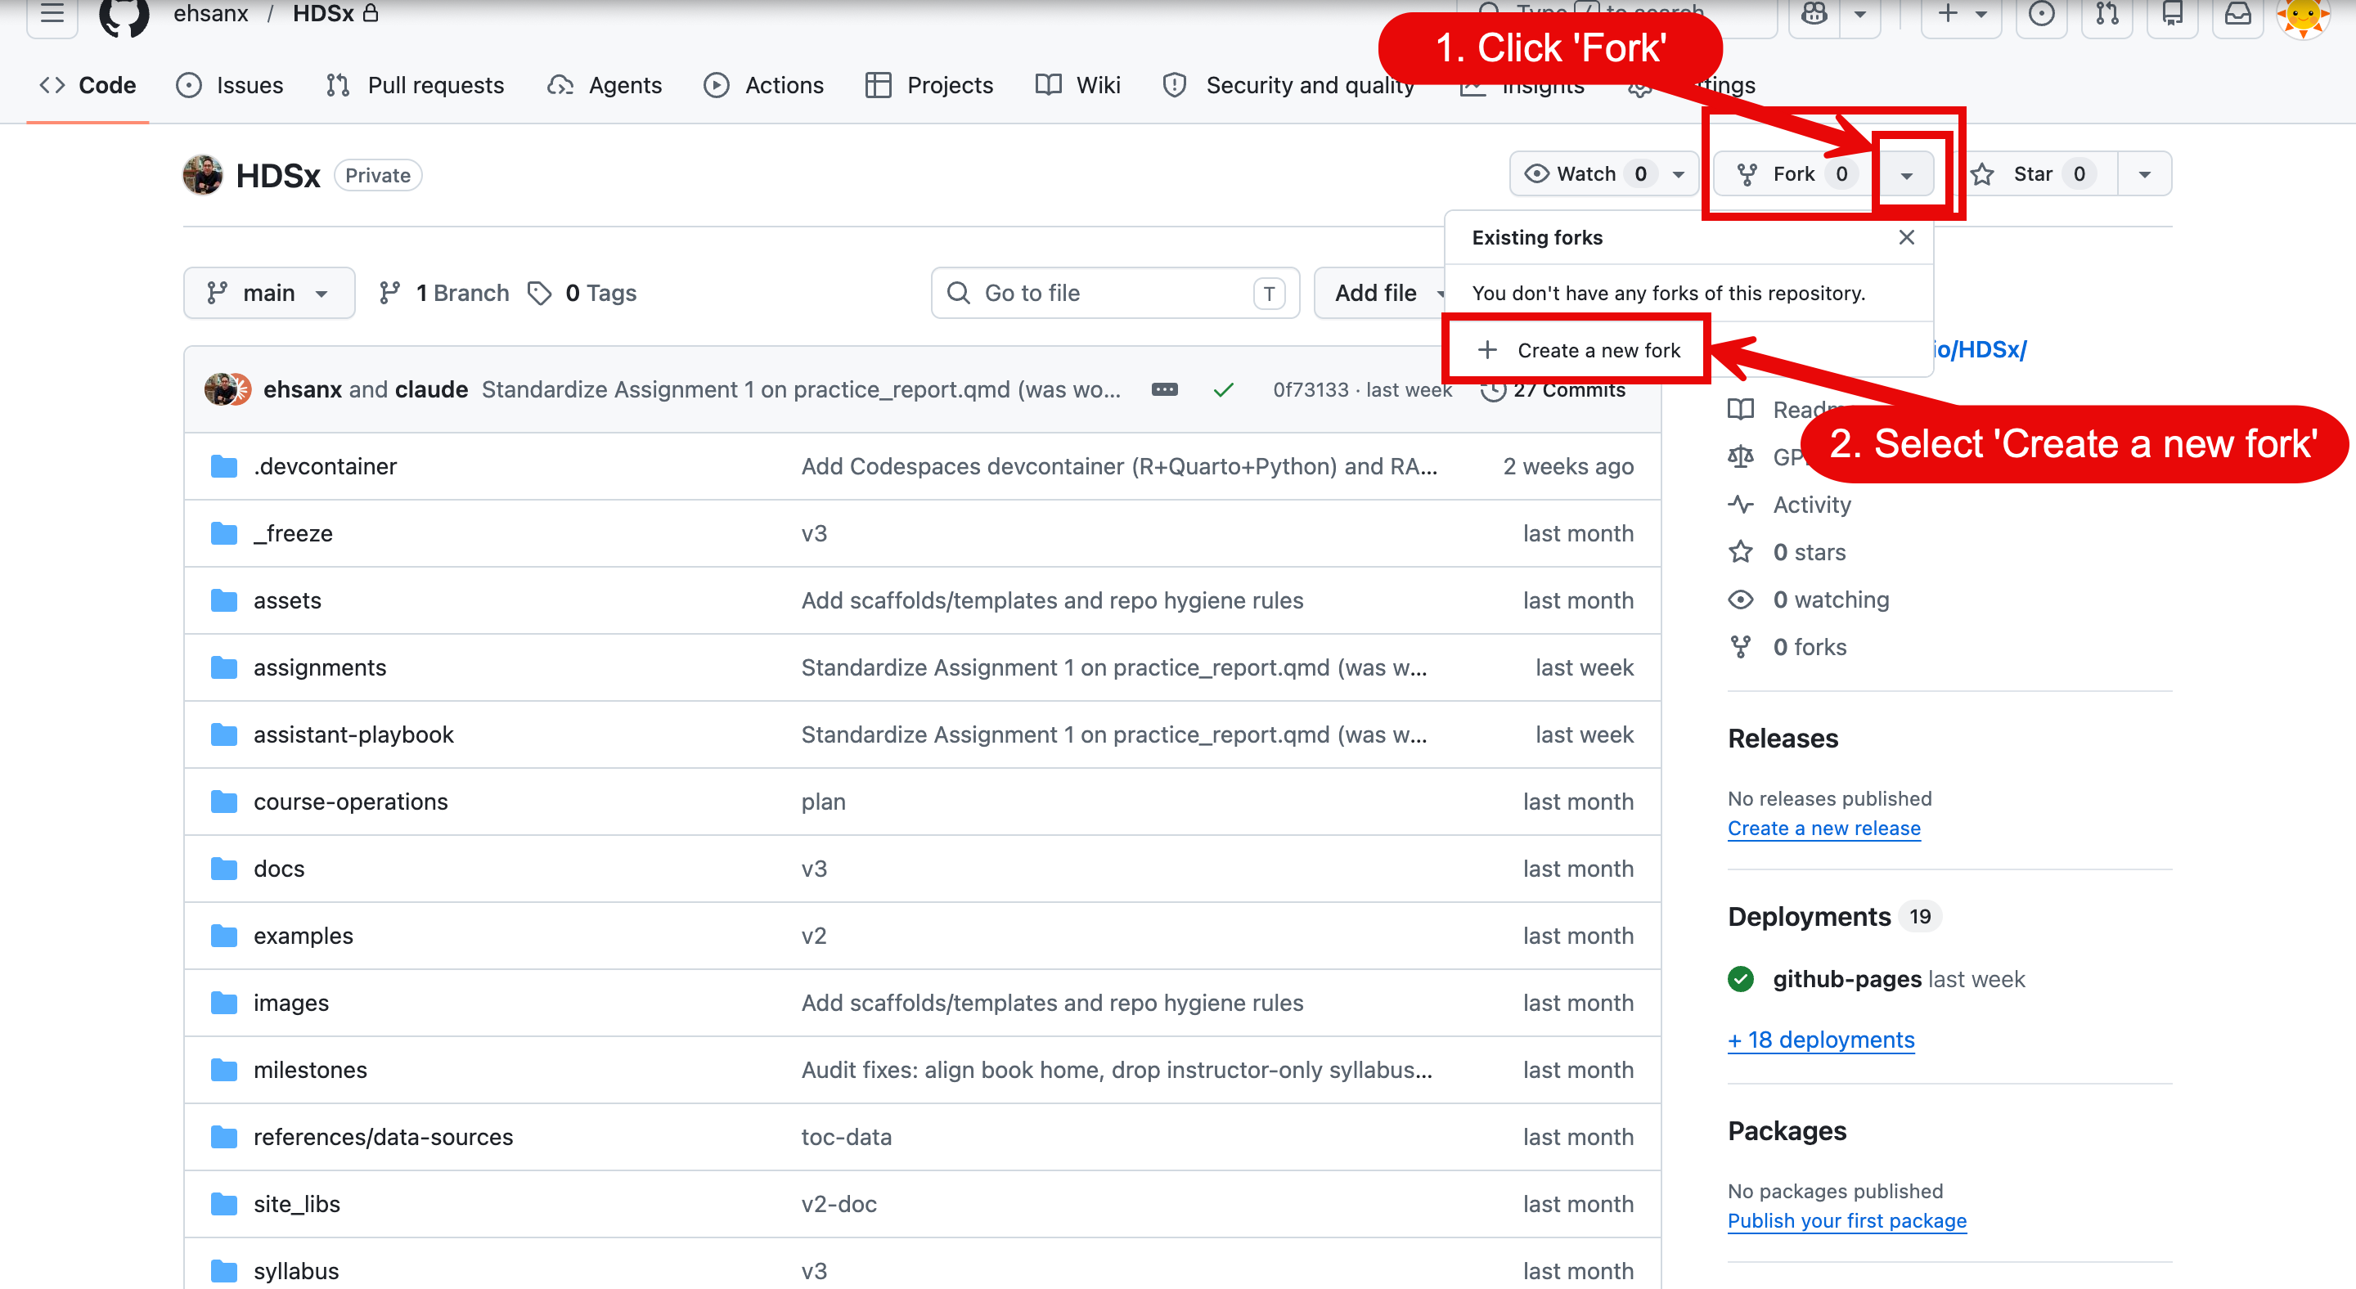Open the Copilot icon in header
The image size is (2356, 1289).
click(1814, 14)
